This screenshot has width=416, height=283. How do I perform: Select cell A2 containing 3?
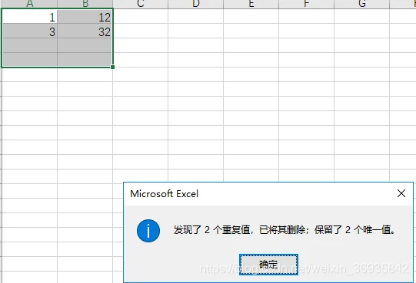click(29, 31)
